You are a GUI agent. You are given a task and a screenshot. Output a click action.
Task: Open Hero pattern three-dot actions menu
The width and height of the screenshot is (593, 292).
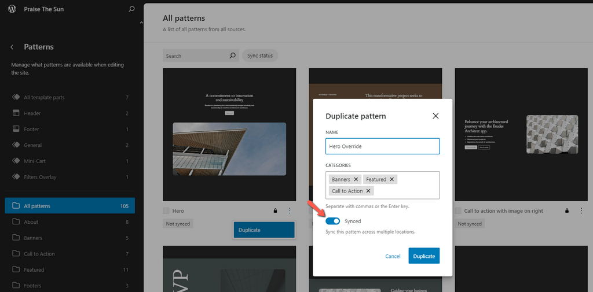coord(290,211)
